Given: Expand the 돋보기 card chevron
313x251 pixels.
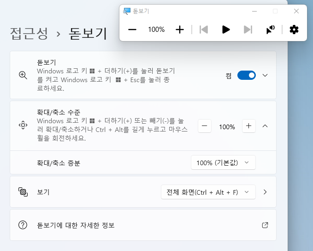Looking at the screenshot, I should (x=265, y=75).
